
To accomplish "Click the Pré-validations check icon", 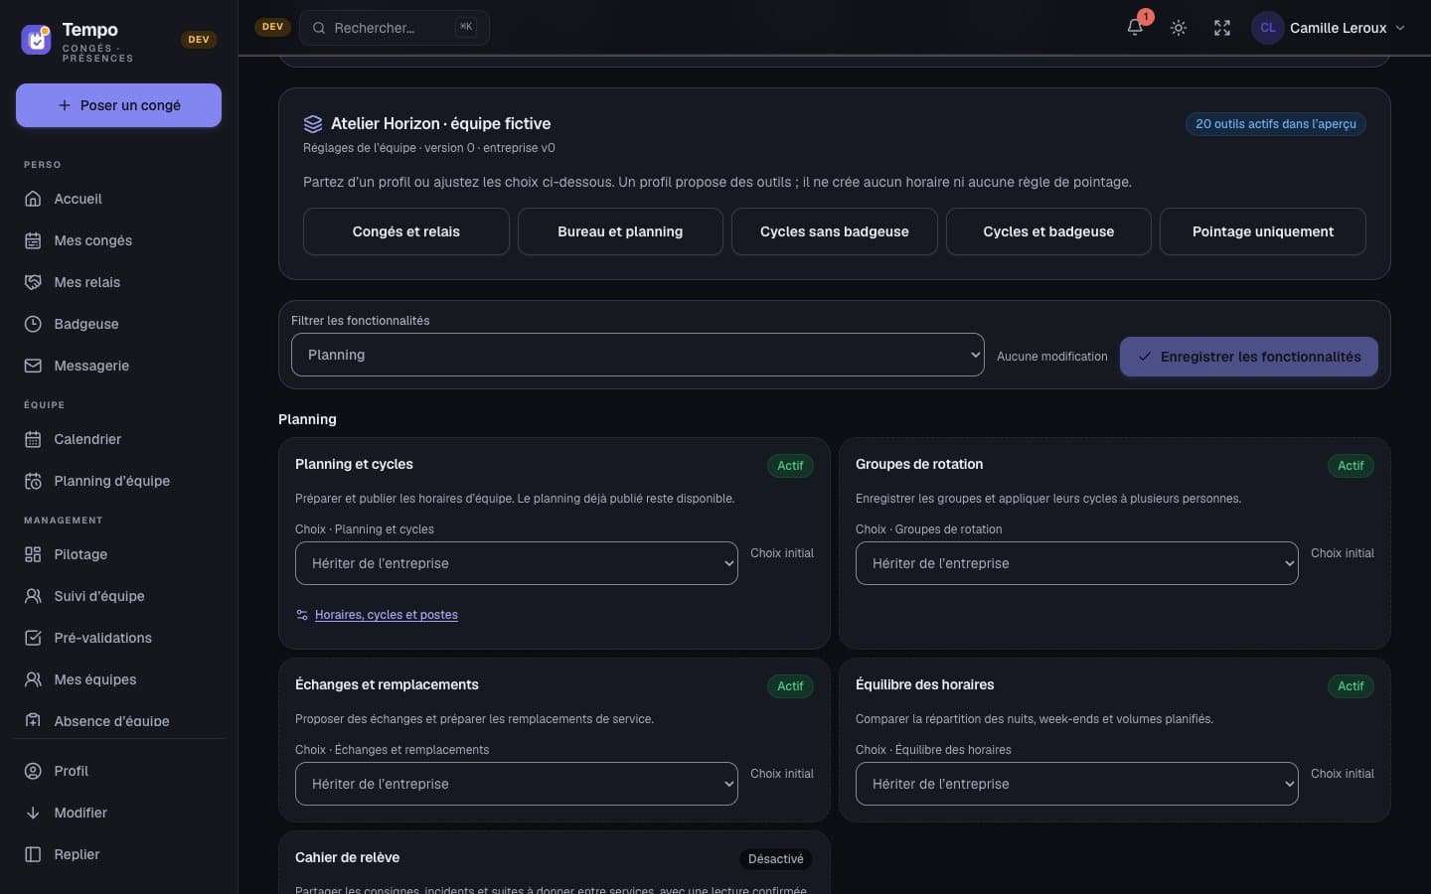I will pos(33,638).
